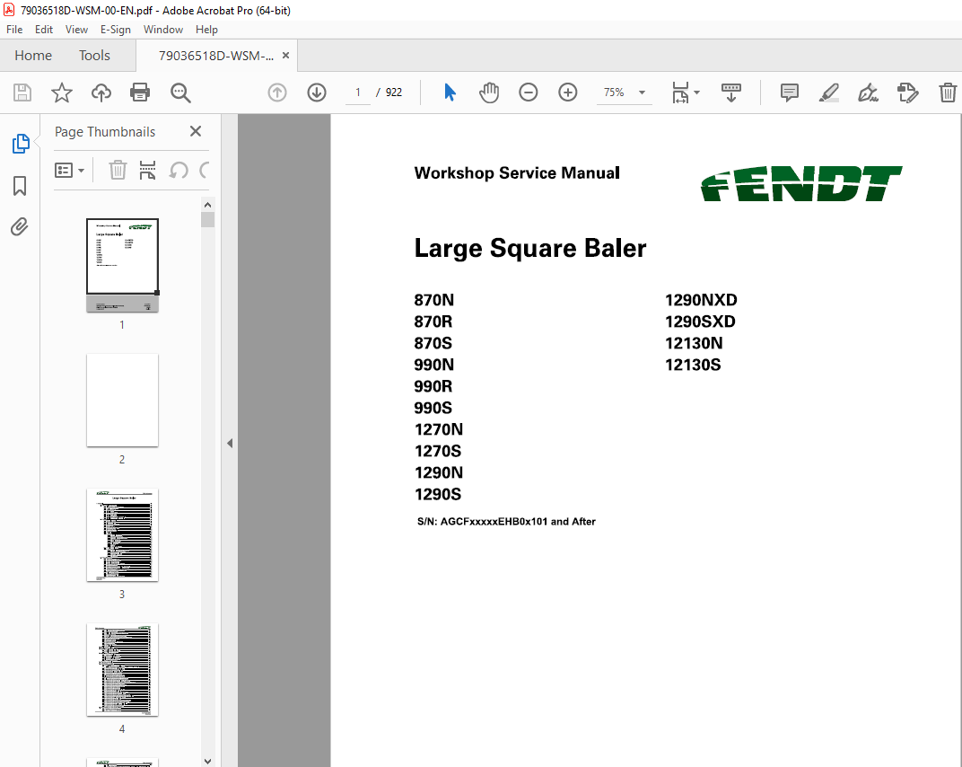
Task: Click the fit page width icon
Action: pos(680,93)
